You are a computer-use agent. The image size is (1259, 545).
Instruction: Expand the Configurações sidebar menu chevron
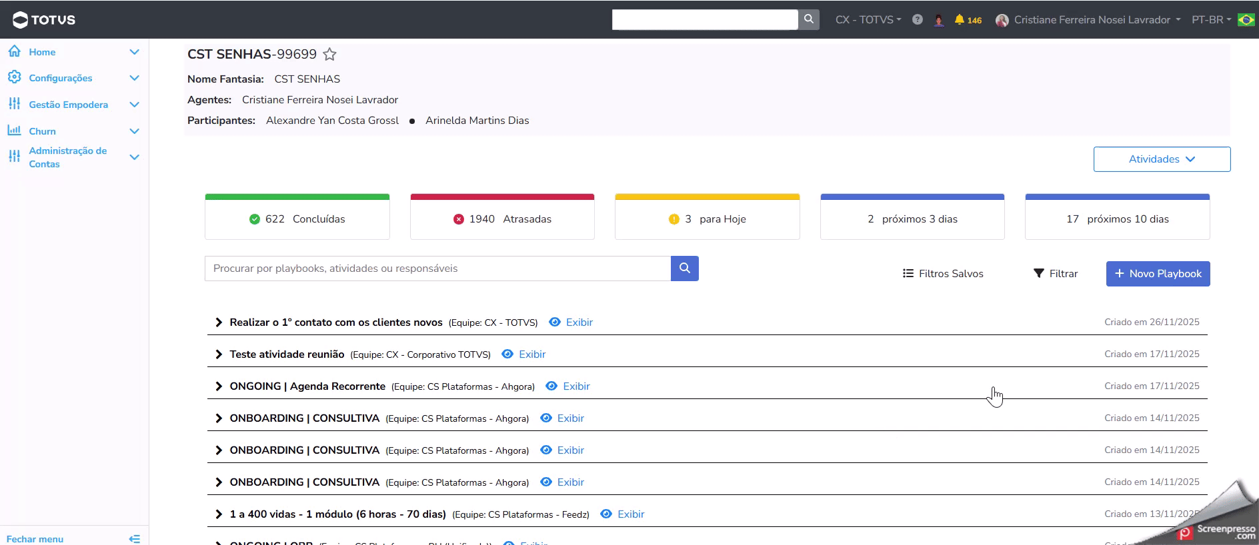134,78
